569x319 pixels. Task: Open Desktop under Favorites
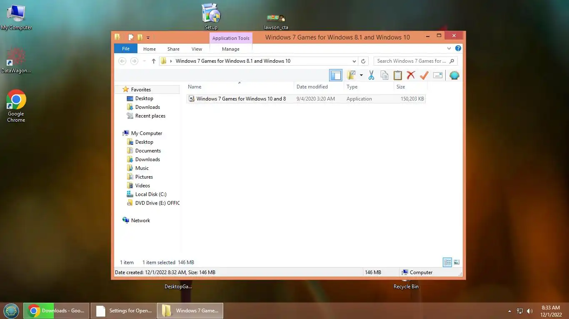click(x=144, y=98)
